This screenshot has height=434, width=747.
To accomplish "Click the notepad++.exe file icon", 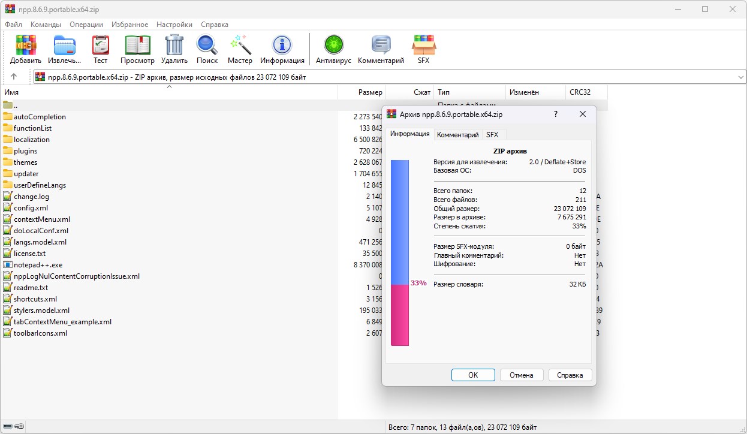I will pyautogui.click(x=8, y=265).
